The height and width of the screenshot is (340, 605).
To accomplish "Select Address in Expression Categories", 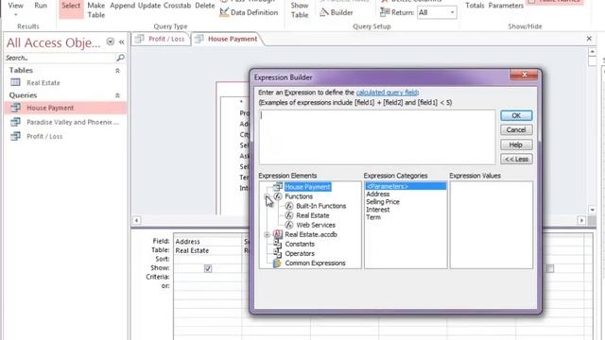I will click(x=378, y=194).
